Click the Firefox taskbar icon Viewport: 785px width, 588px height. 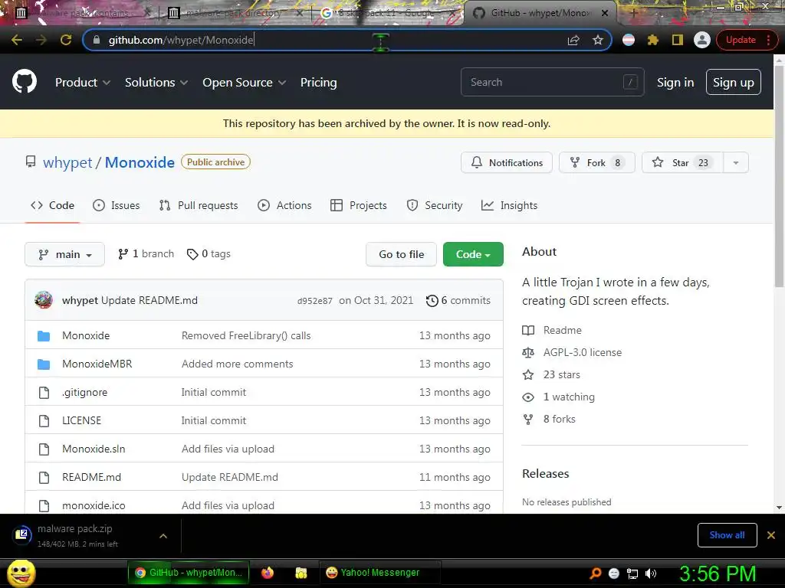coord(268,573)
